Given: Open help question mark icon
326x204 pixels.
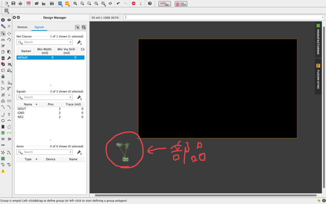Looking at the screenshot, I should [x=150, y=3].
